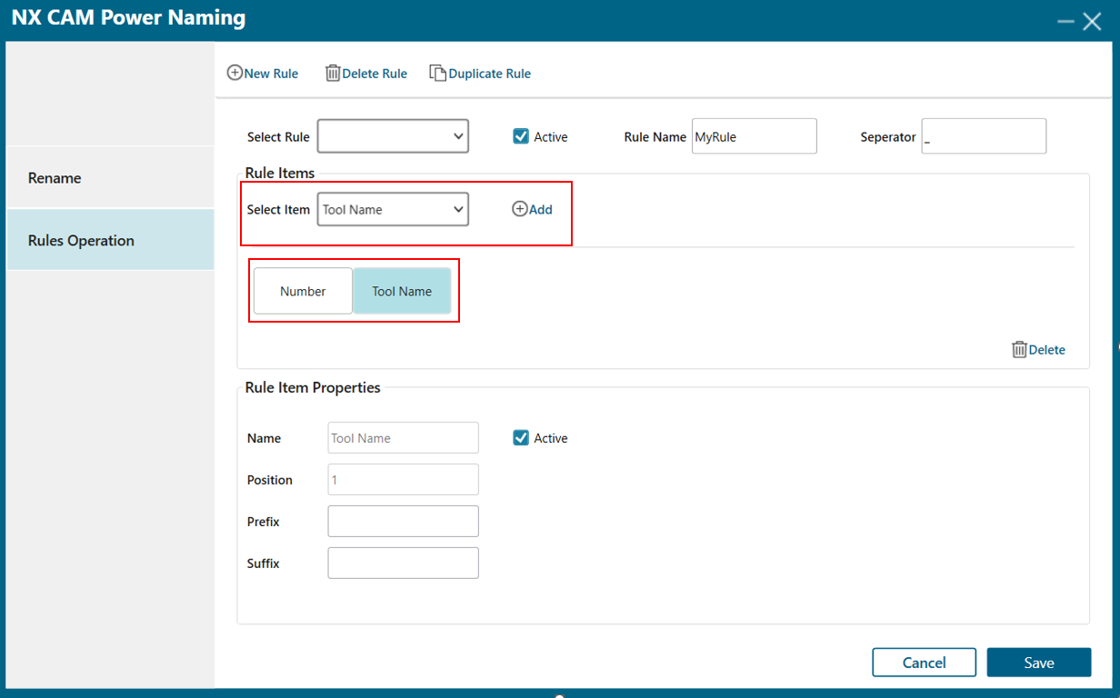Select the Number rule item

(303, 291)
